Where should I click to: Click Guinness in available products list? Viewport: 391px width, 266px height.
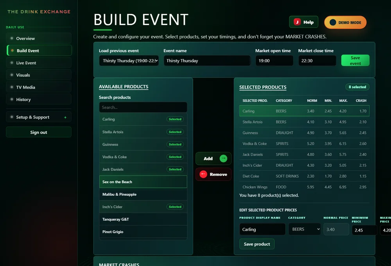pyautogui.click(x=143, y=144)
